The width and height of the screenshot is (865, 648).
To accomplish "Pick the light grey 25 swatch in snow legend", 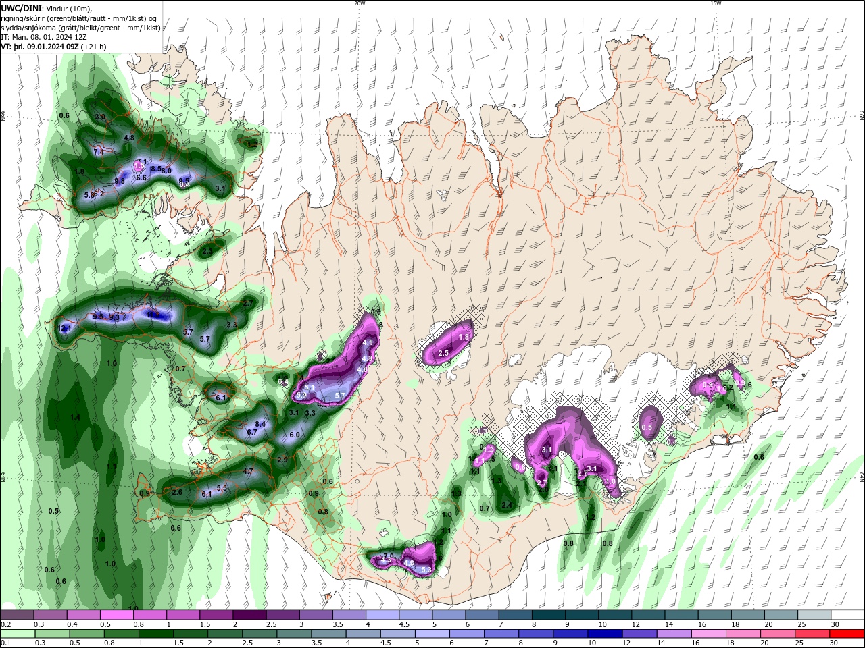I will coord(815,615).
